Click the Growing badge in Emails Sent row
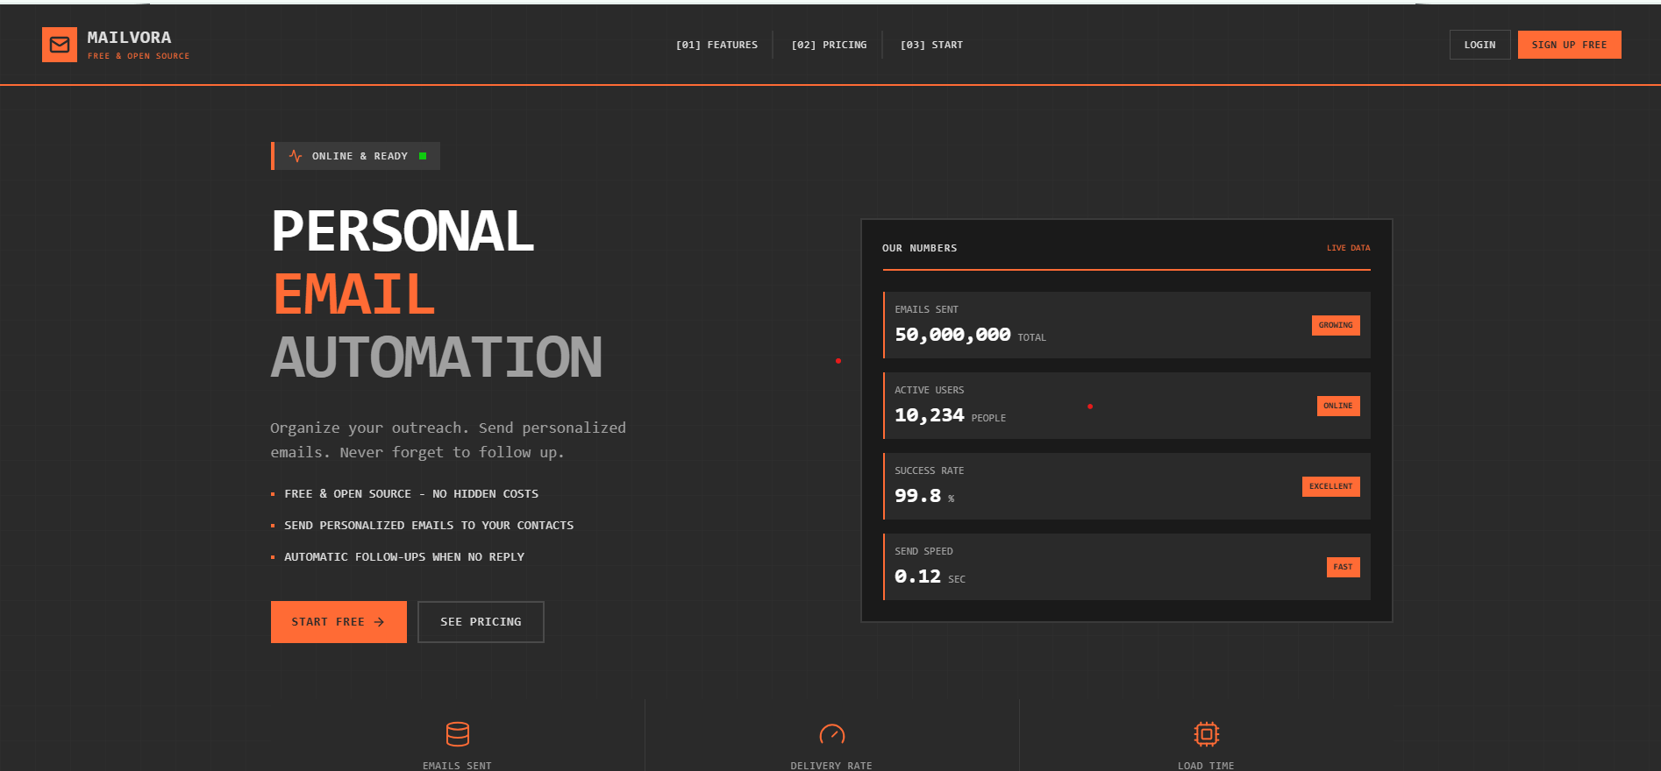Viewport: 1661px width, 771px height. (x=1336, y=325)
